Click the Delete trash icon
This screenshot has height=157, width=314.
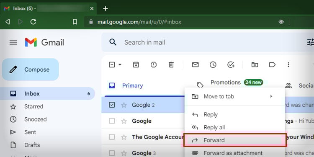pyautogui.click(x=171, y=64)
